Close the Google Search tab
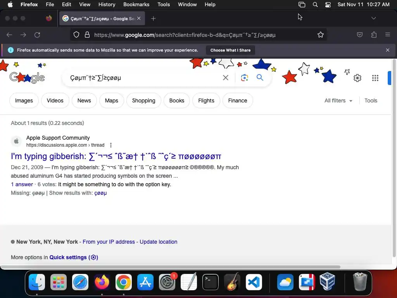Image resolution: width=397 pixels, height=298 pixels. pyautogui.click(x=139, y=19)
